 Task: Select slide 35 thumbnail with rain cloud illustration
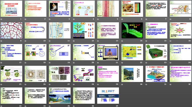click(60, 96)
